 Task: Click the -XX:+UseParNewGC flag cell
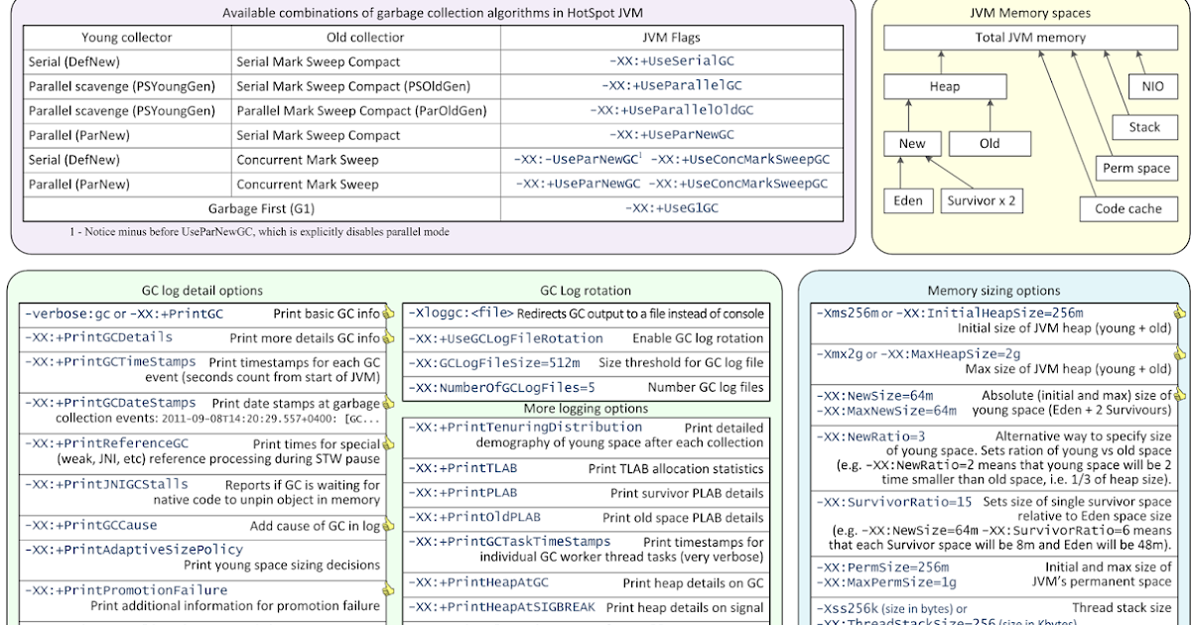[672, 135]
